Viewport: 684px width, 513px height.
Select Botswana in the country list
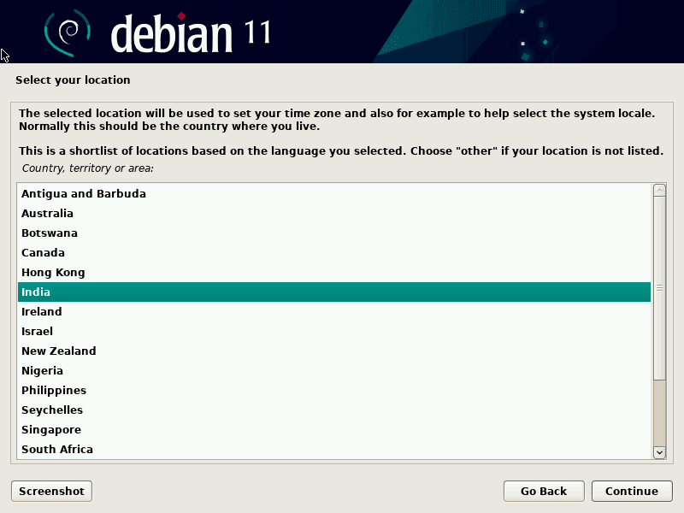(50, 233)
